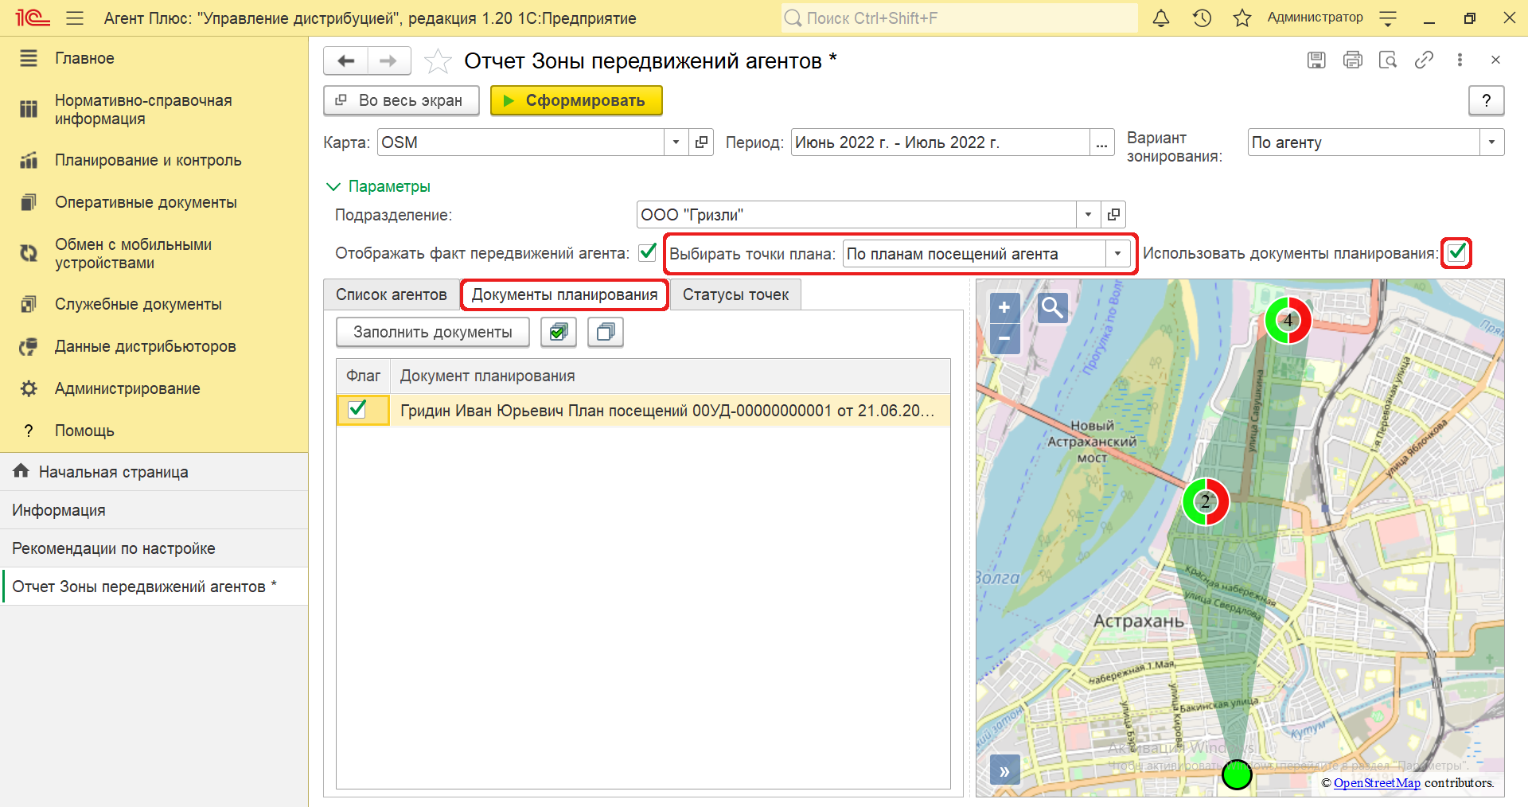Image resolution: width=1528 pixels, height=807 pixels.
Task: Go forward with the right arrow
Action: click(388, 60)
